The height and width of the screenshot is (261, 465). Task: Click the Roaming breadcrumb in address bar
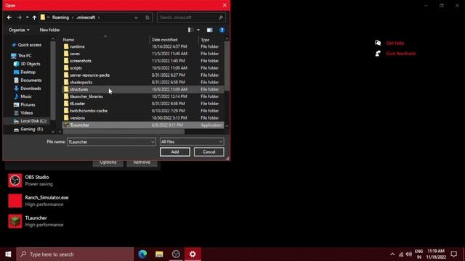[x=60, y=17]
